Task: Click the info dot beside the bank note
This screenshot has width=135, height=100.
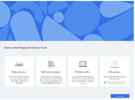Action: coord(105,82)
